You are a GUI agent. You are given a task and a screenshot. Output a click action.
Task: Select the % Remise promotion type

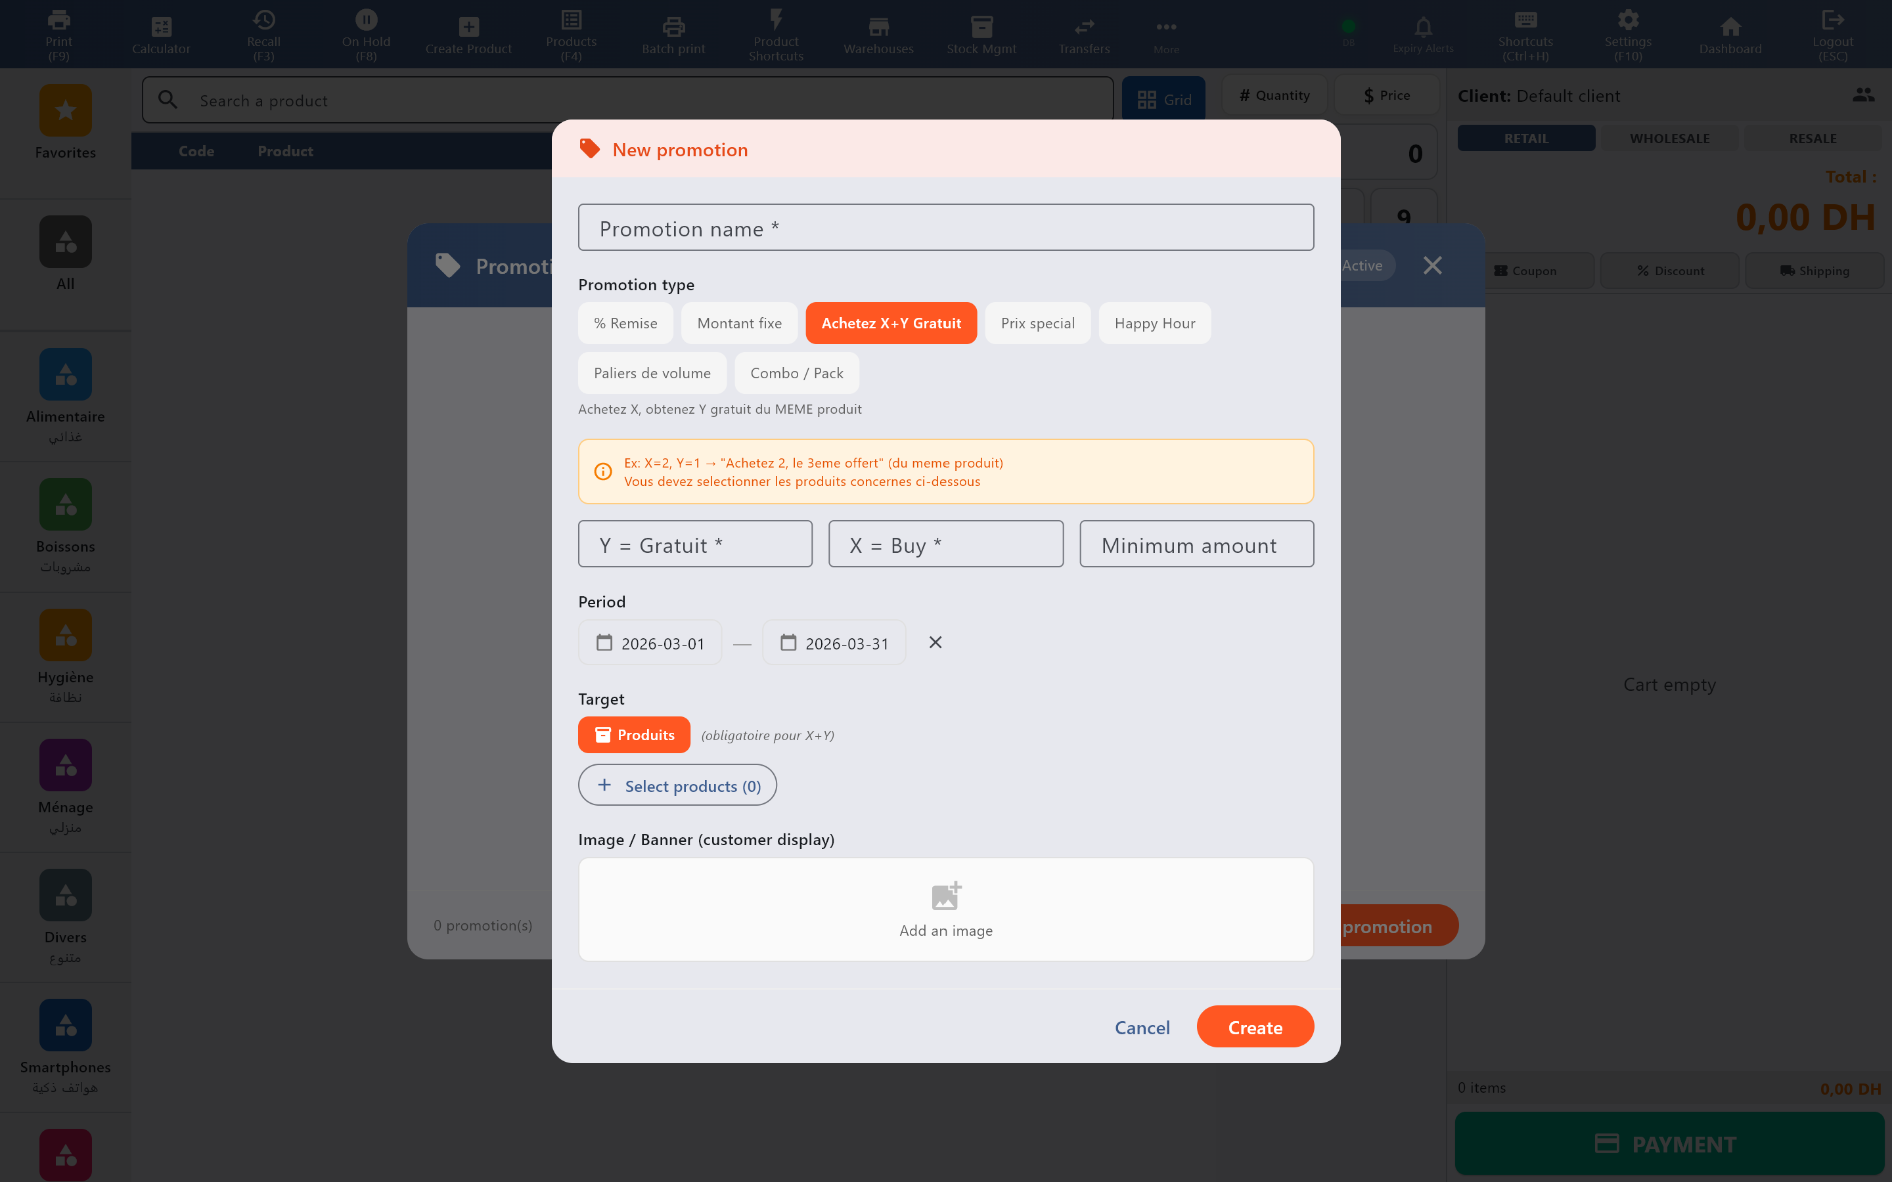tap(625, 323)
